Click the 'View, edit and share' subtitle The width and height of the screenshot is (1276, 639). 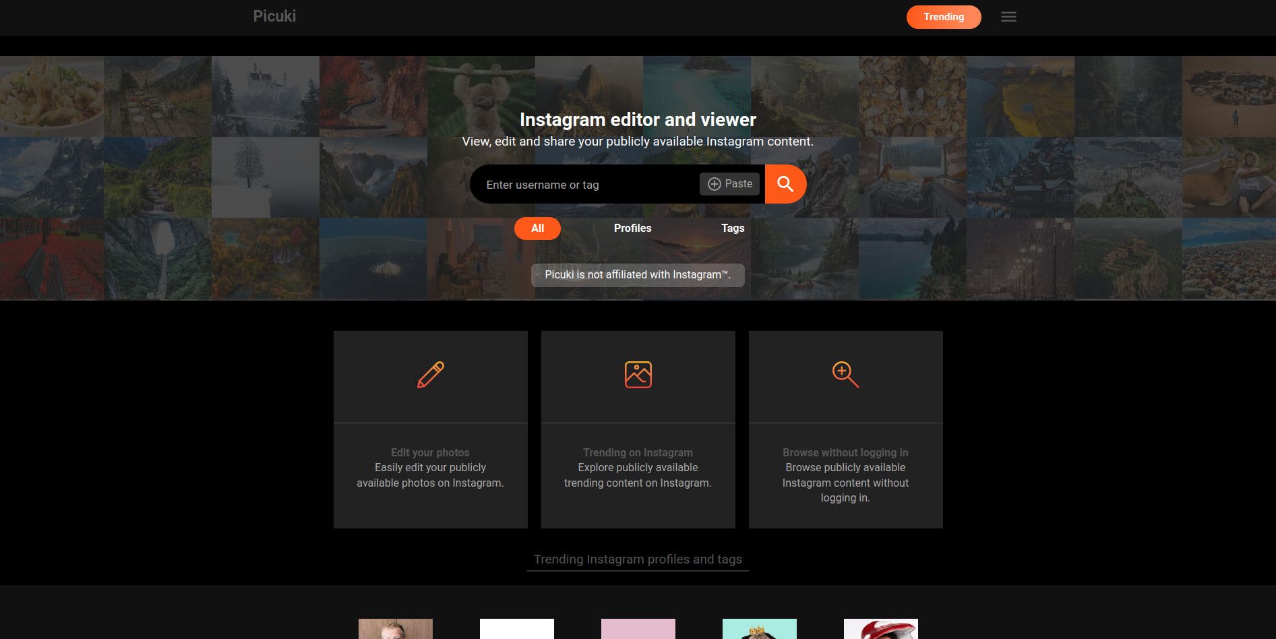(x=638, y=142)
